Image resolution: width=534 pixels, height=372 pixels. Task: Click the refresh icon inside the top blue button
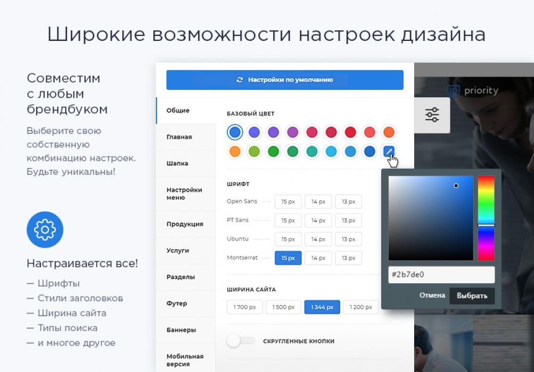click(x=239, y=80)
